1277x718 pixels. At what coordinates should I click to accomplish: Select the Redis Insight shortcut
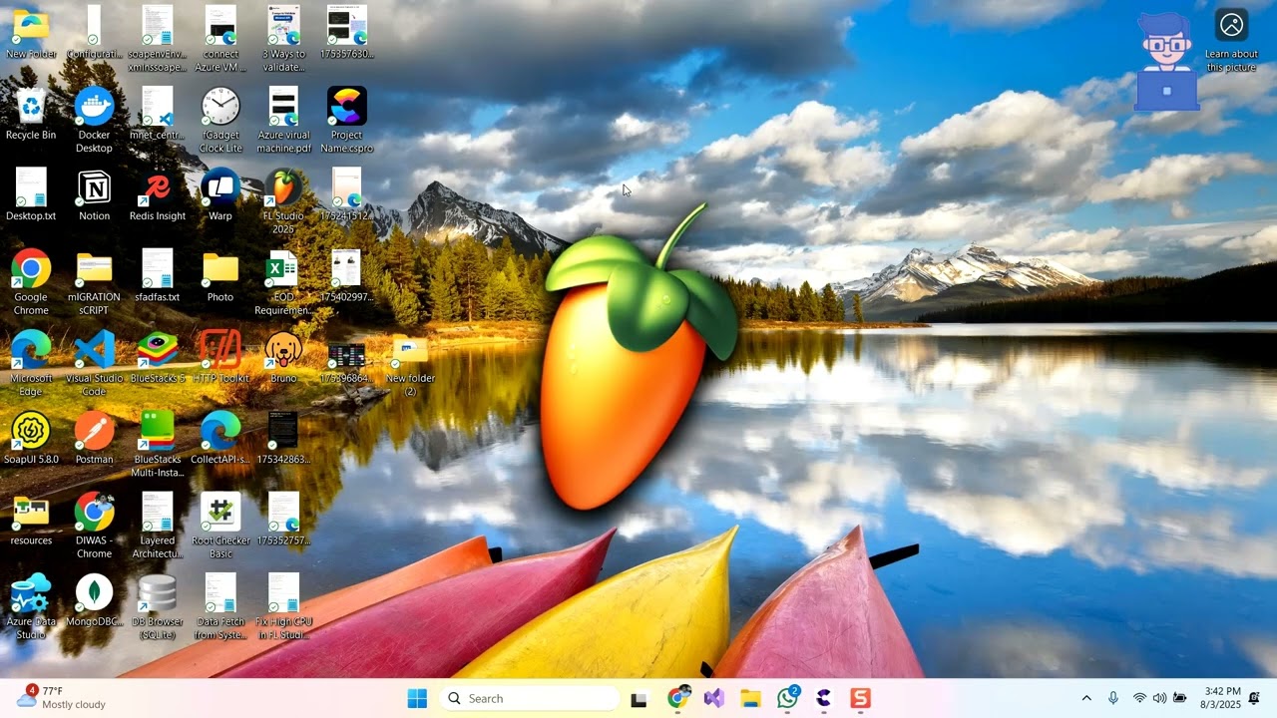(158, 187)
